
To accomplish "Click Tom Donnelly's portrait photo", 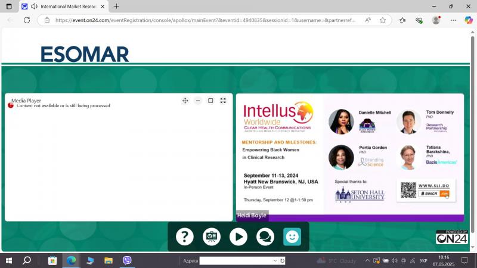I will pyautogui.click(x=408, y=122).
